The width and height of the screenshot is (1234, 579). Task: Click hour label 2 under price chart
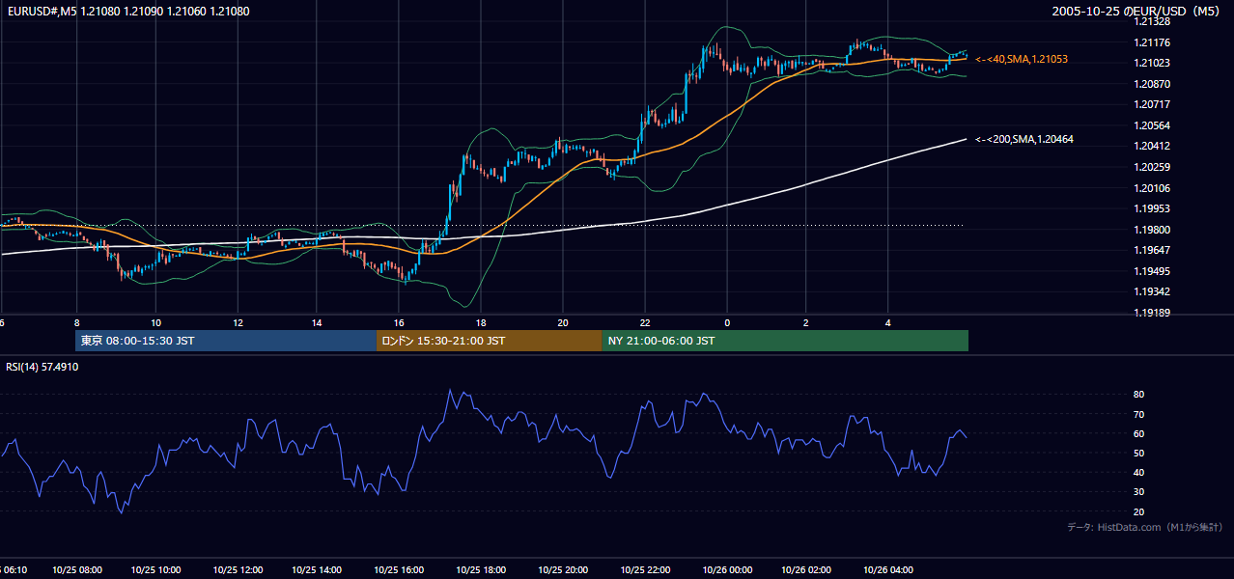tap(807, 322)
